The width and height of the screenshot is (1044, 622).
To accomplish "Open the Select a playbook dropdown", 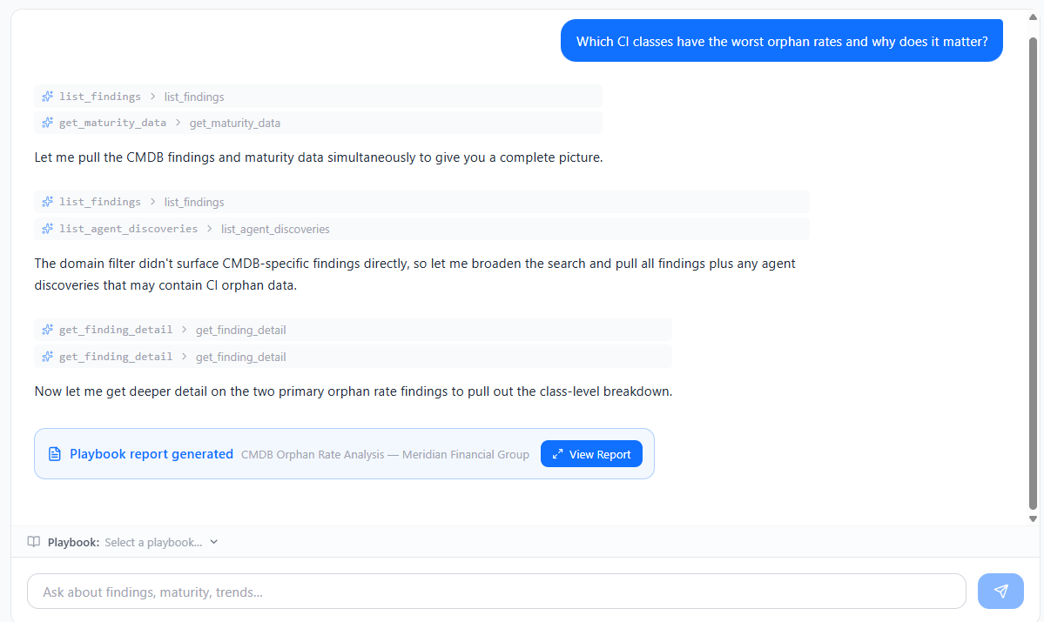I will [161, 542].
